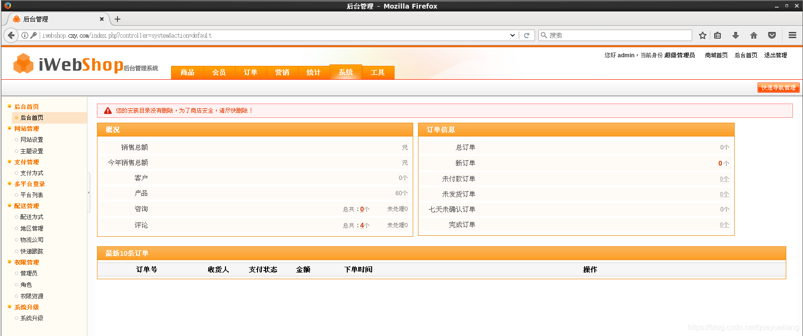Open the 订单 main tab
803x336 pixels.
point(250,73)
